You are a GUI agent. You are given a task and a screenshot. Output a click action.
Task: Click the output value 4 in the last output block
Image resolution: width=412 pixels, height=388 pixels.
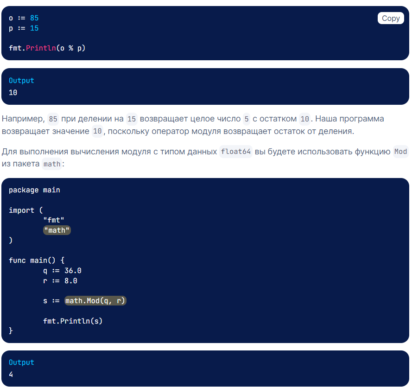11,374
